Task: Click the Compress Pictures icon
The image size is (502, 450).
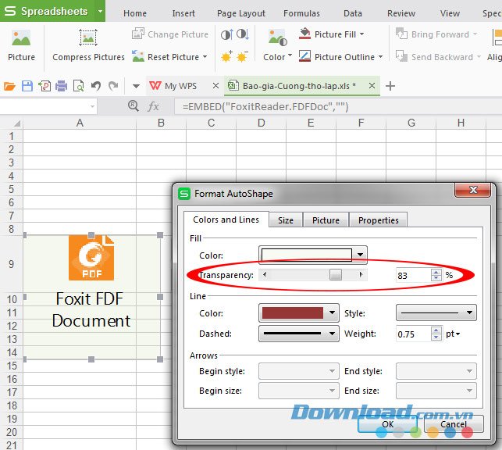Action: point(88,37)
